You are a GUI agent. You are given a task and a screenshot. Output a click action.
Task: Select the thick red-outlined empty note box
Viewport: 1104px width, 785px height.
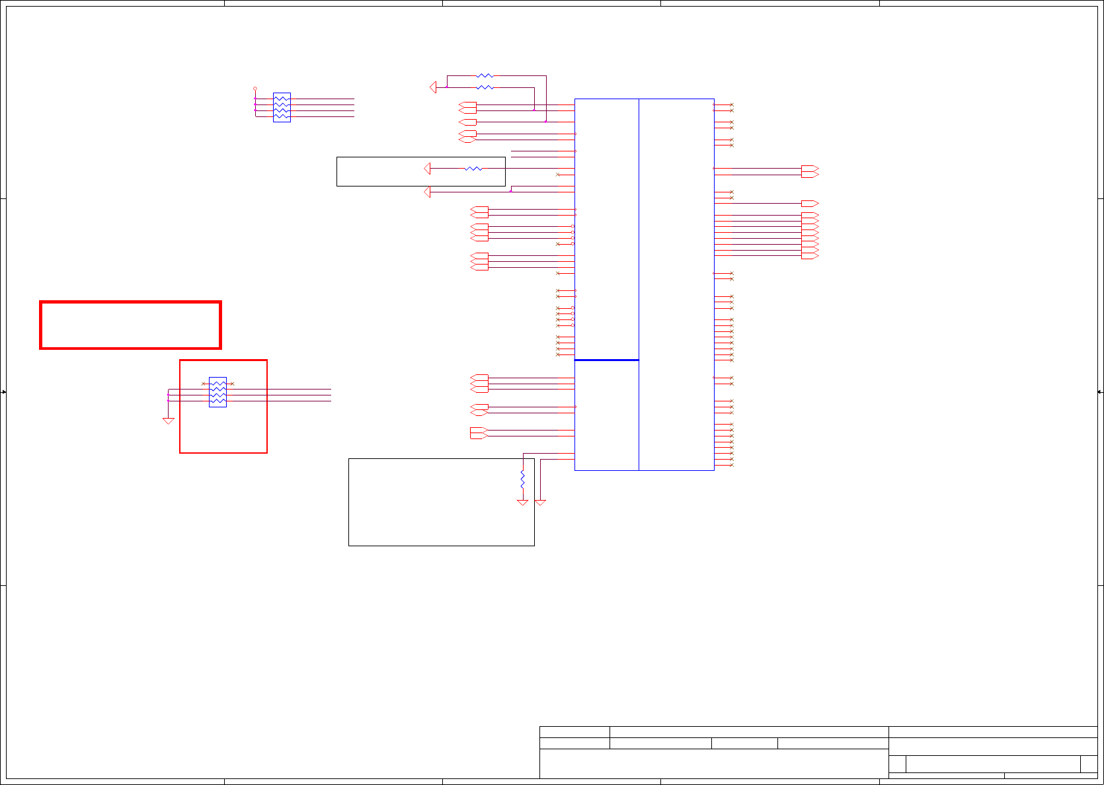tap(130, 325)
